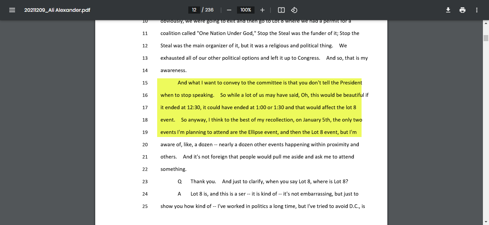Click highlighted text "when to stop speaking."
489x225 pixels.
187,95
